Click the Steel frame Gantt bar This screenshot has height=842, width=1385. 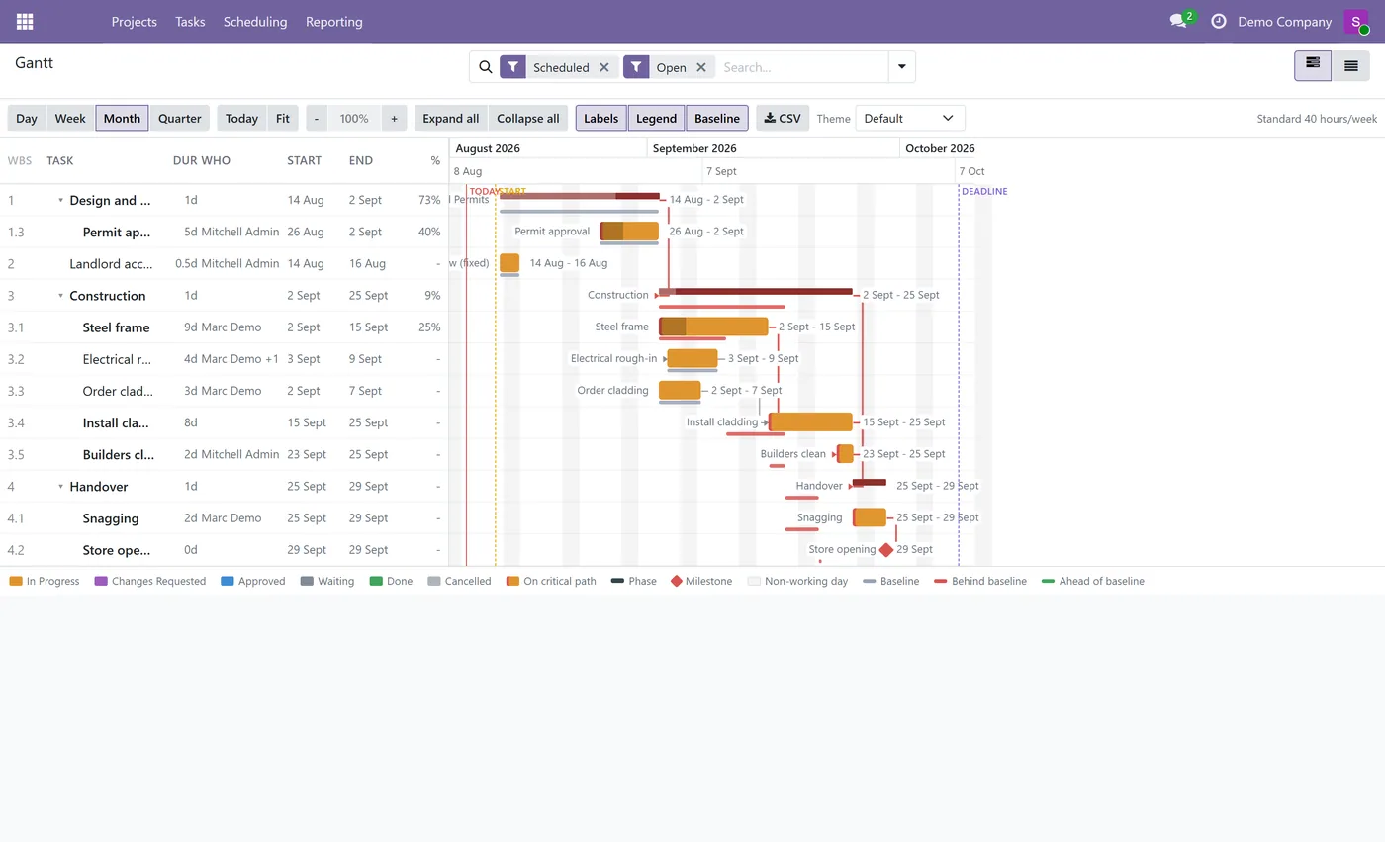pos(713,327)
